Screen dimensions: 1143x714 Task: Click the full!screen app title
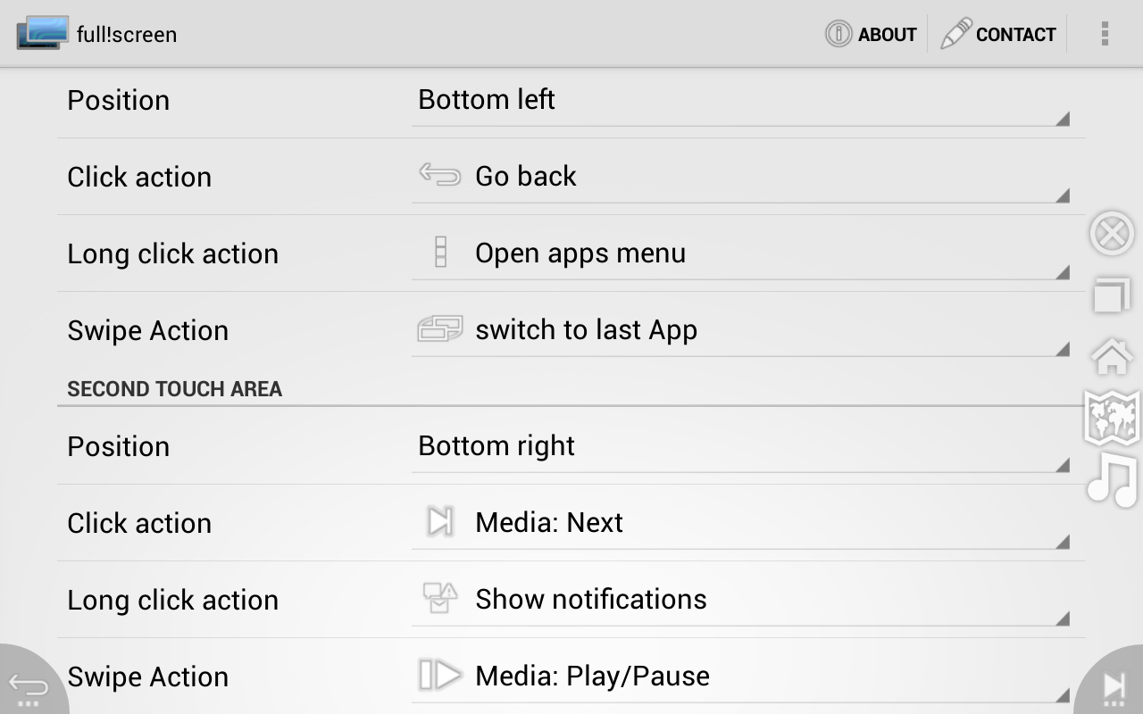click(128, 34)
